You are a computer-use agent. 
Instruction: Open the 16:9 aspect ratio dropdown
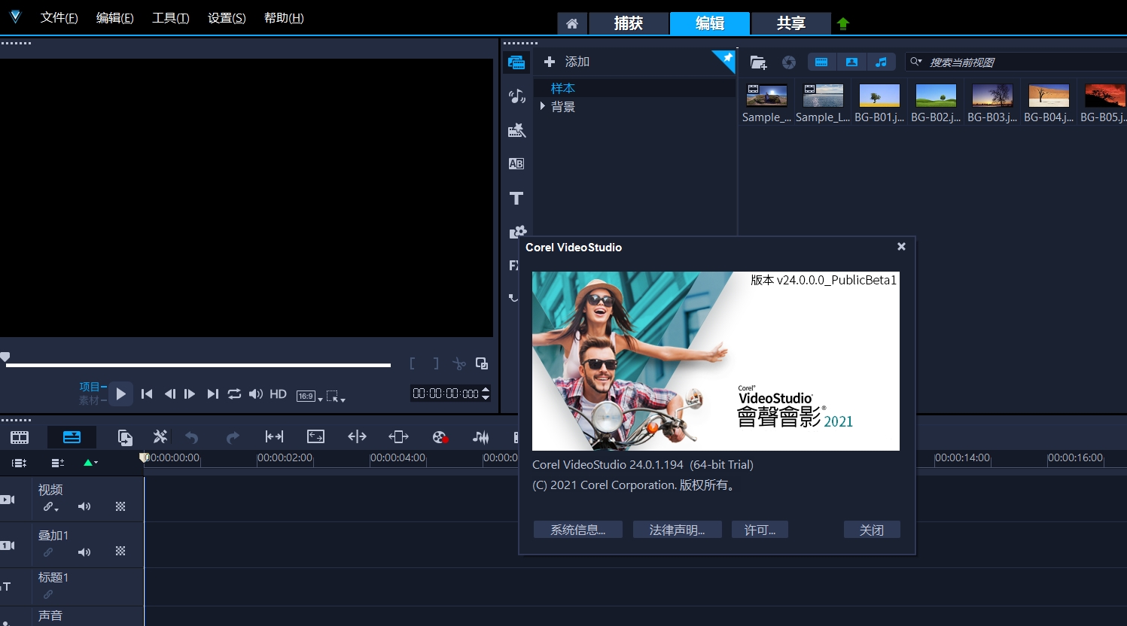(309, 397)
